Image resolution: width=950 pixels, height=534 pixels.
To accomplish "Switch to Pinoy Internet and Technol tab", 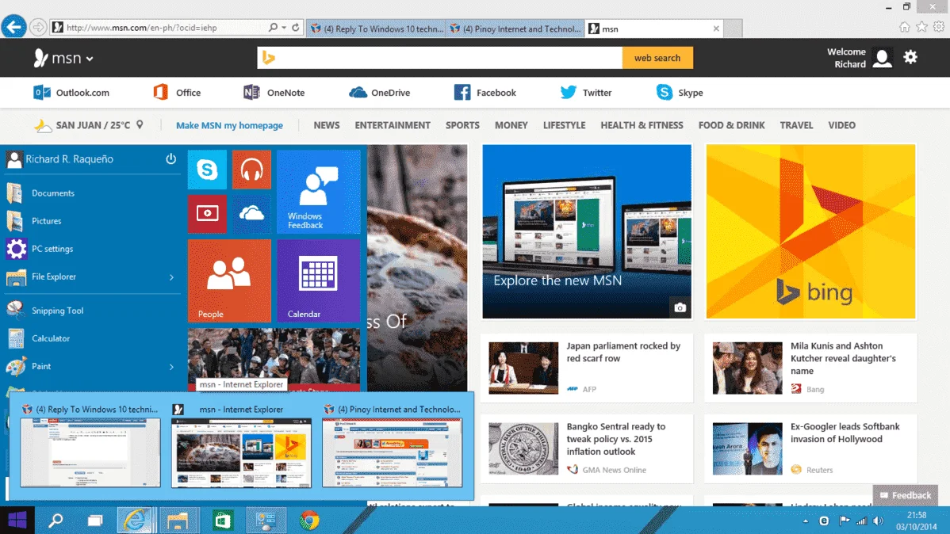I will [x=515, y=29].
